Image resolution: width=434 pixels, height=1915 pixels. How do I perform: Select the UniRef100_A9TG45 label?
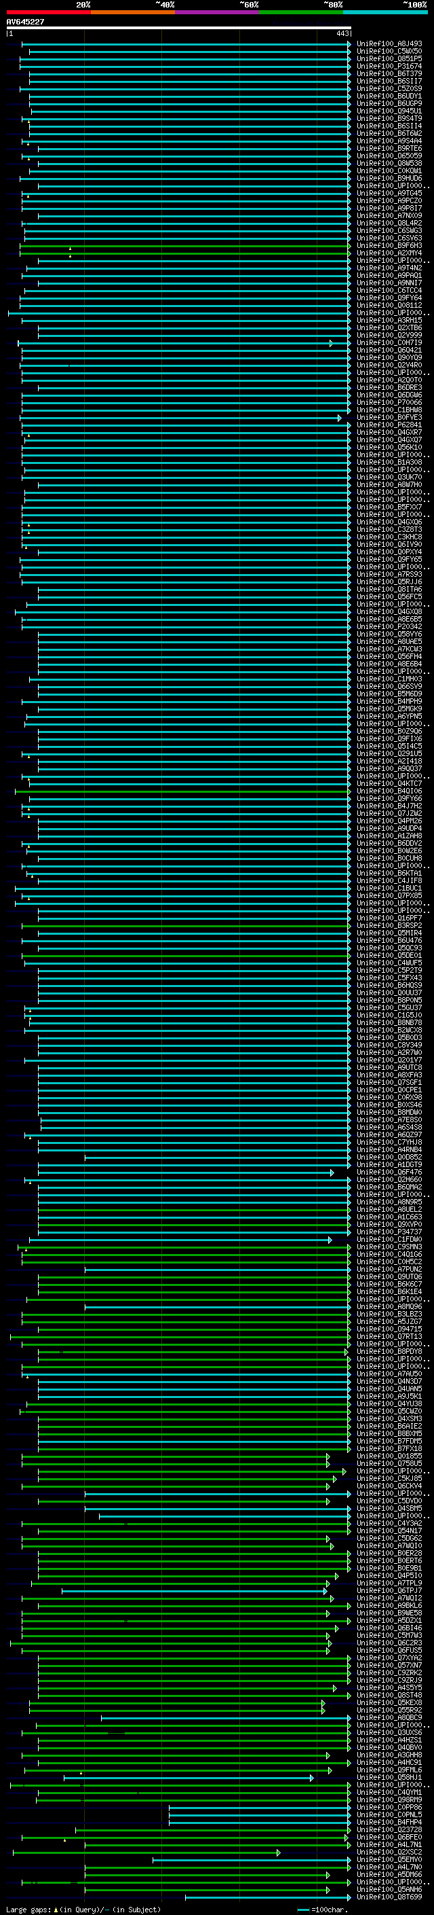pyautogui.click(x=389, y=194)
